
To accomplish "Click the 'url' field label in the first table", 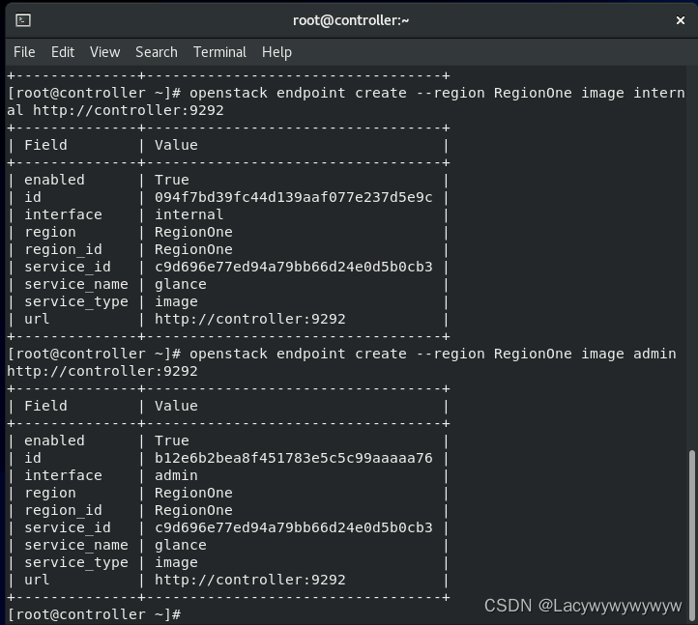I will coord(37,319).
